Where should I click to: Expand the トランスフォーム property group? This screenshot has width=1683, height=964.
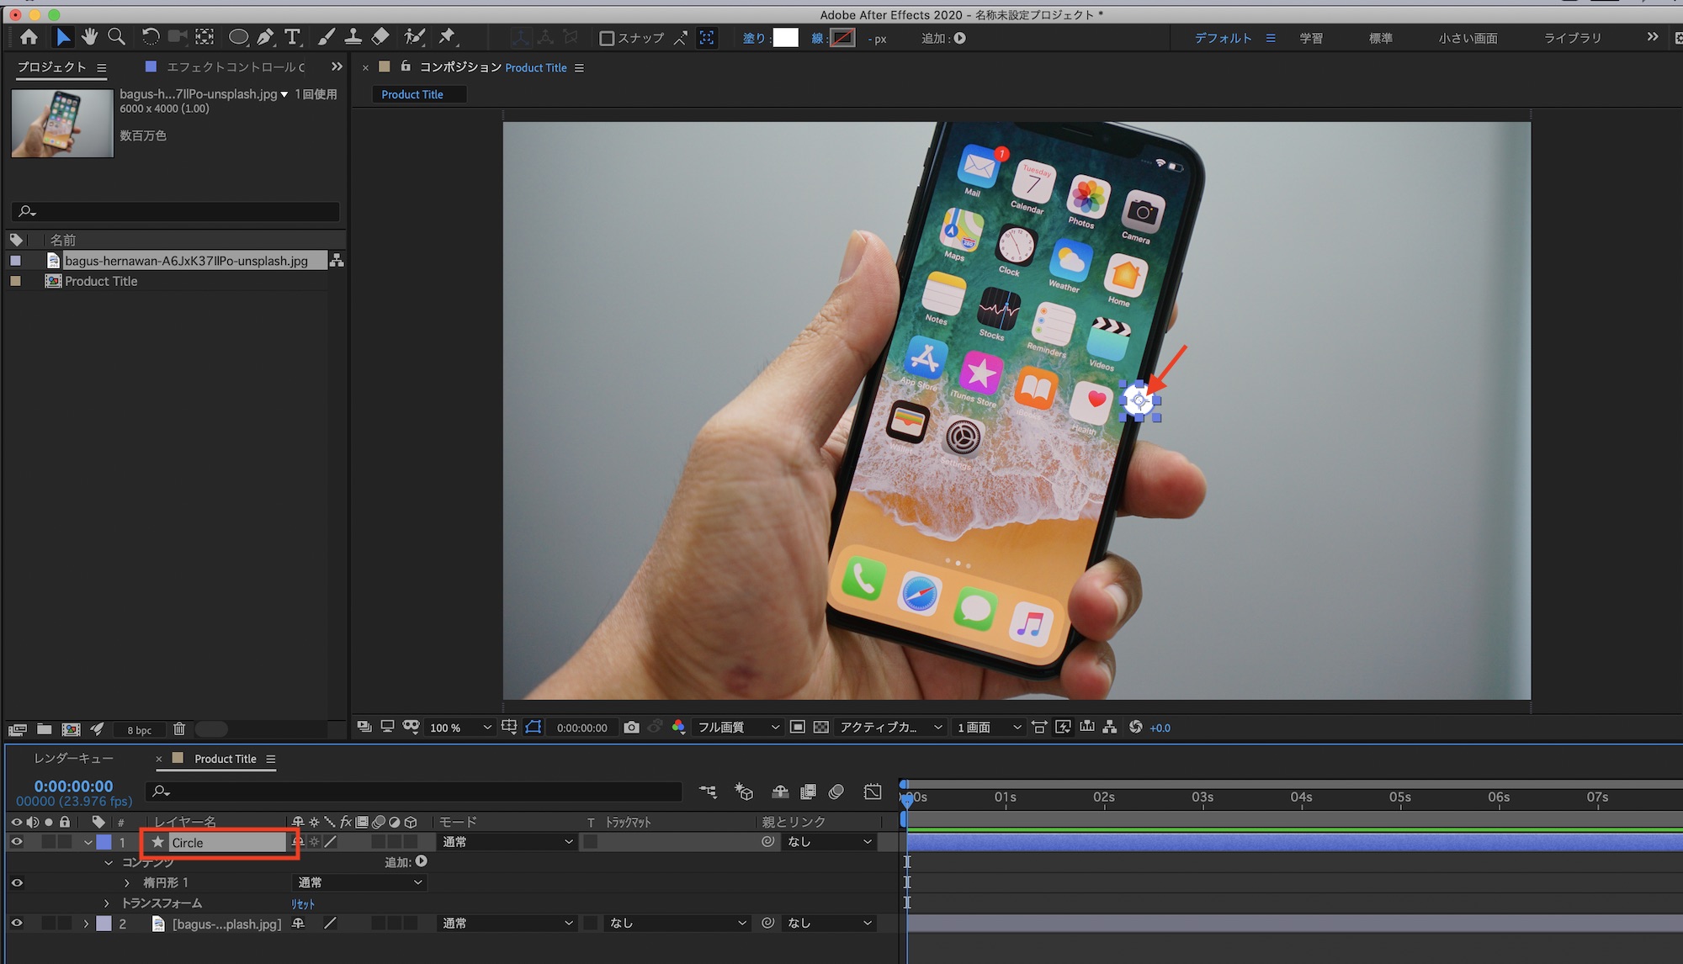point(107,903)
